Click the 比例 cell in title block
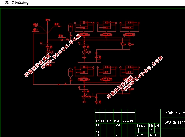 click(x=157, y=125)
